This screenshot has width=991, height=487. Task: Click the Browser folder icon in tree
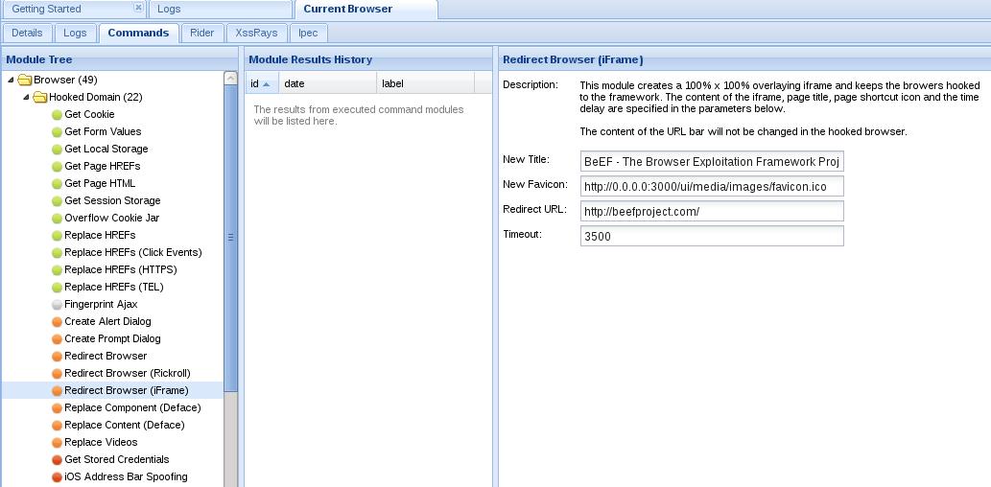[25, 81]
